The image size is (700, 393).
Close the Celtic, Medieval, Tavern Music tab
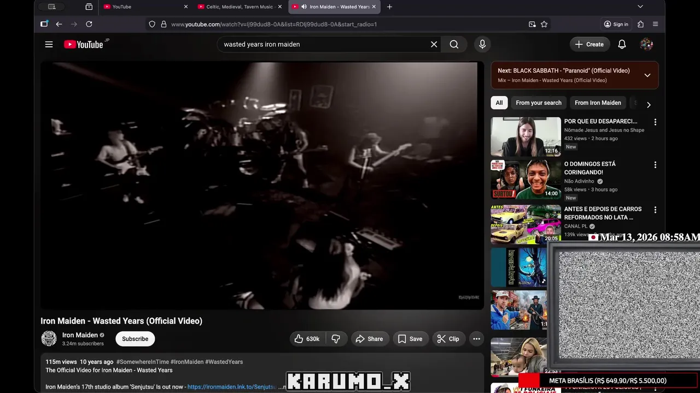280,7
